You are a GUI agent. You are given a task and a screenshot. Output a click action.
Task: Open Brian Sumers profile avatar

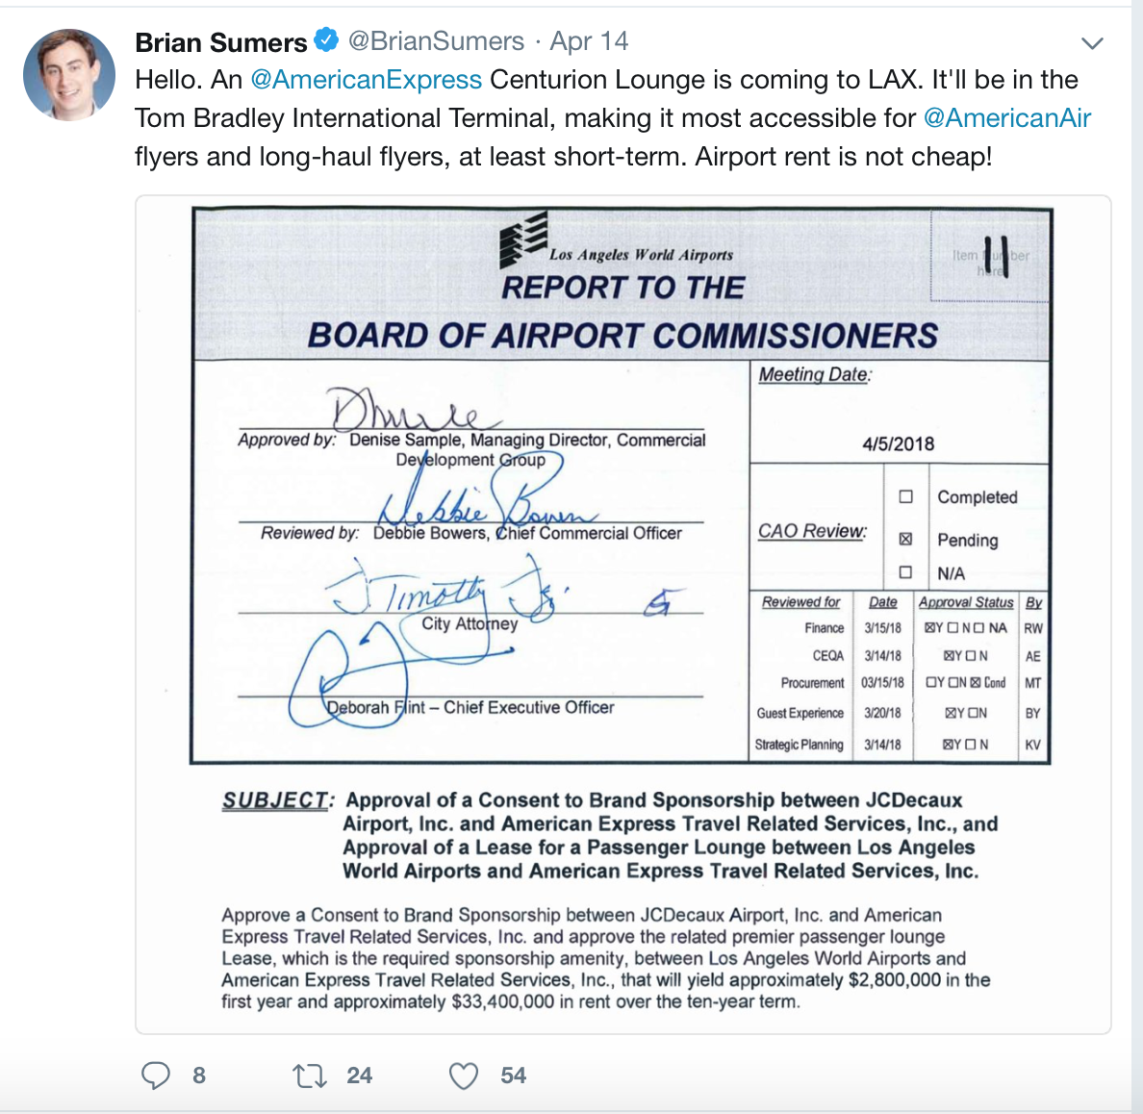pyautogui.click(x=69, y=74)
